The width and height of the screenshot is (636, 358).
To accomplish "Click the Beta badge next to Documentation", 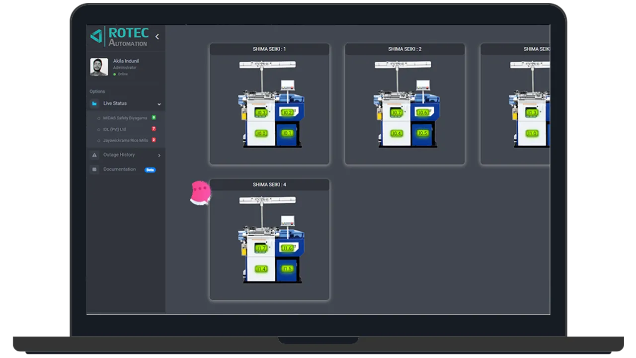I will [x=150, y=170].
